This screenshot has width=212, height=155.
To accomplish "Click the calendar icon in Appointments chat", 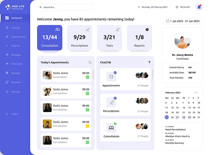I will (111, 77).
